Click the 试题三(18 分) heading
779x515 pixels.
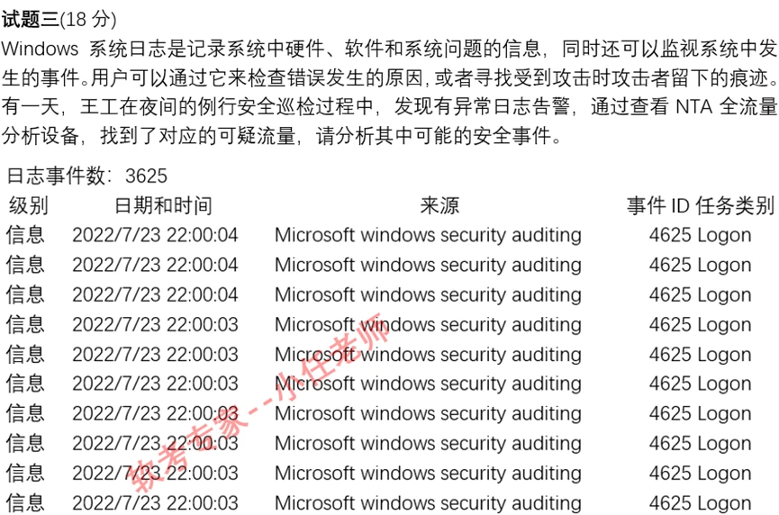(x=59, y=20)
